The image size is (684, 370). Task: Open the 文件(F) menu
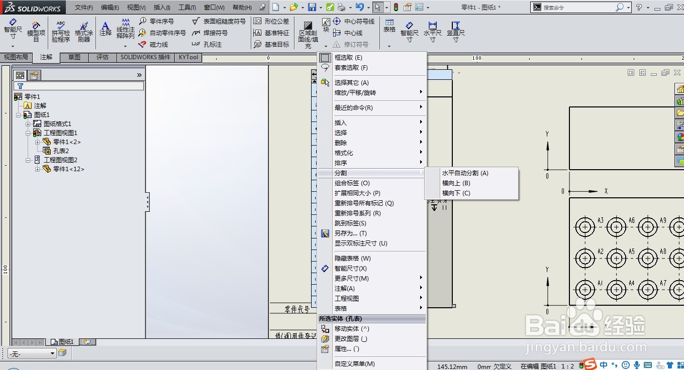point(84,8)
